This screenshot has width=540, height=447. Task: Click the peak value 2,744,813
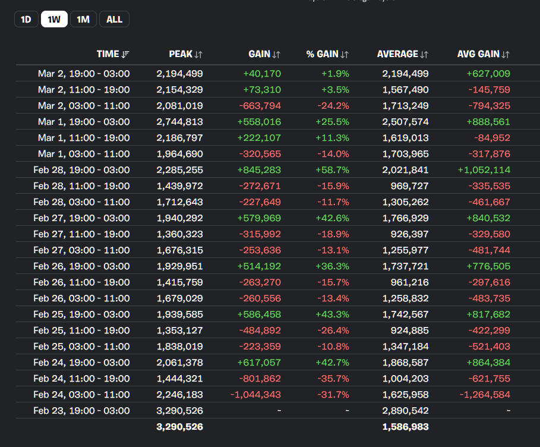tap(179, 122)
